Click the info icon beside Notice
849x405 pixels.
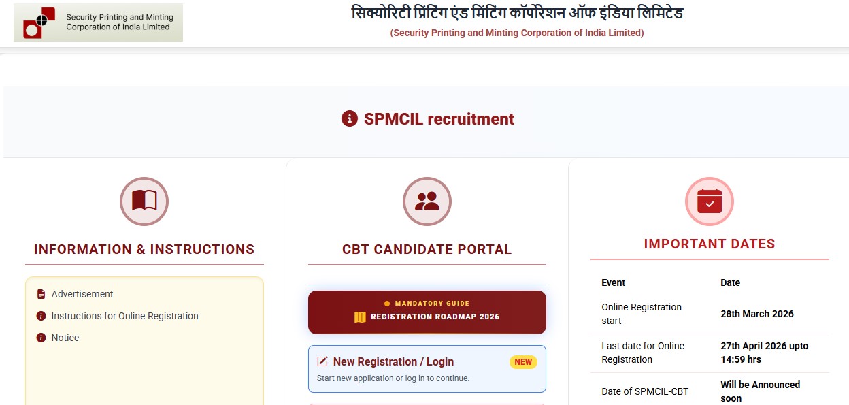(x=41, y=338)
